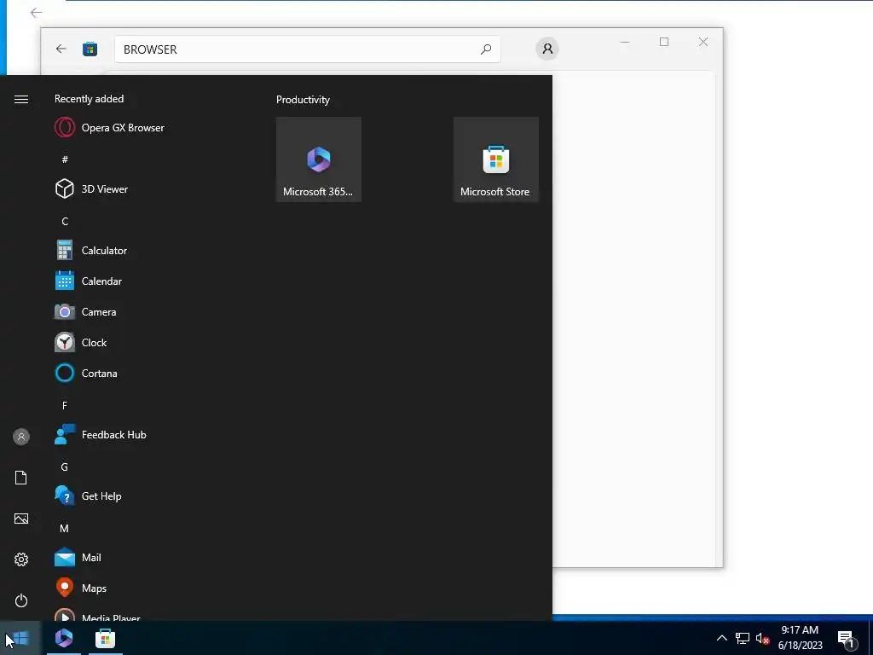Switch to Microsoft Store taskbar icon
The width and height of the screenshot is (873, 655).
(x=105, y=638)
